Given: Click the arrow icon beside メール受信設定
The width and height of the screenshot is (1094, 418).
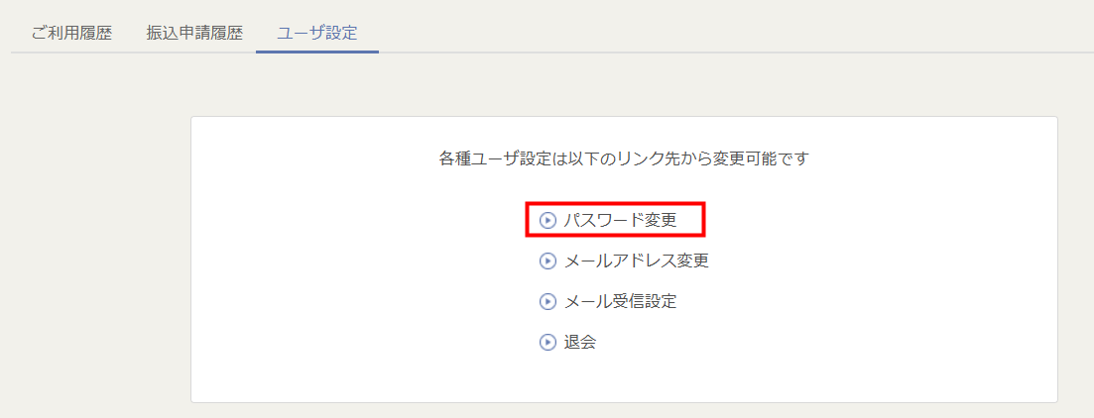Looking at the screenshot, I should click(547, 302).
